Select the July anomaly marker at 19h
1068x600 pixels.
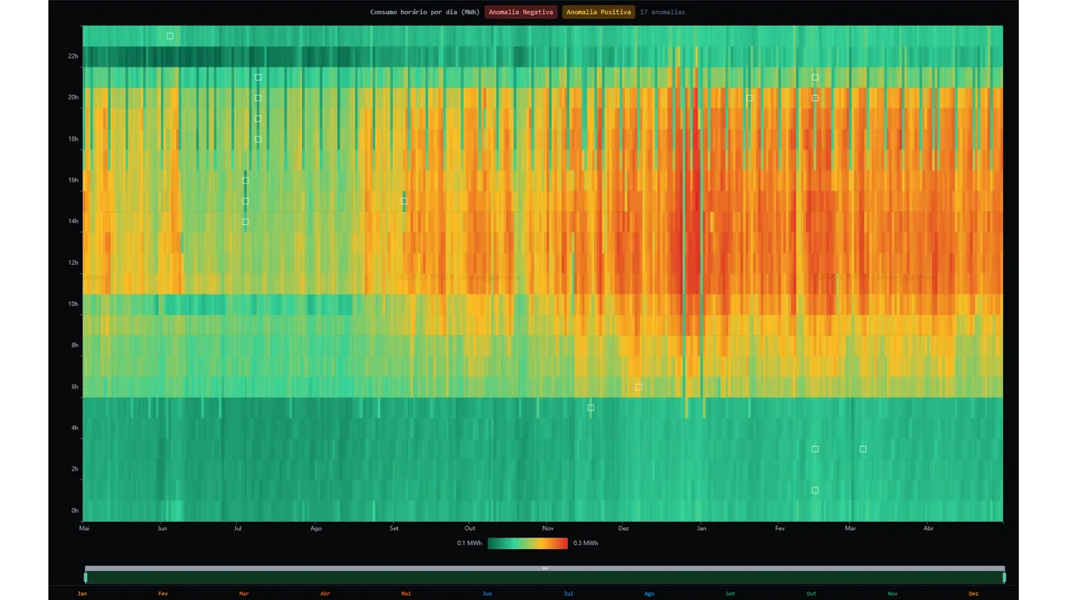pyautogui.click(x=258, y=118)
